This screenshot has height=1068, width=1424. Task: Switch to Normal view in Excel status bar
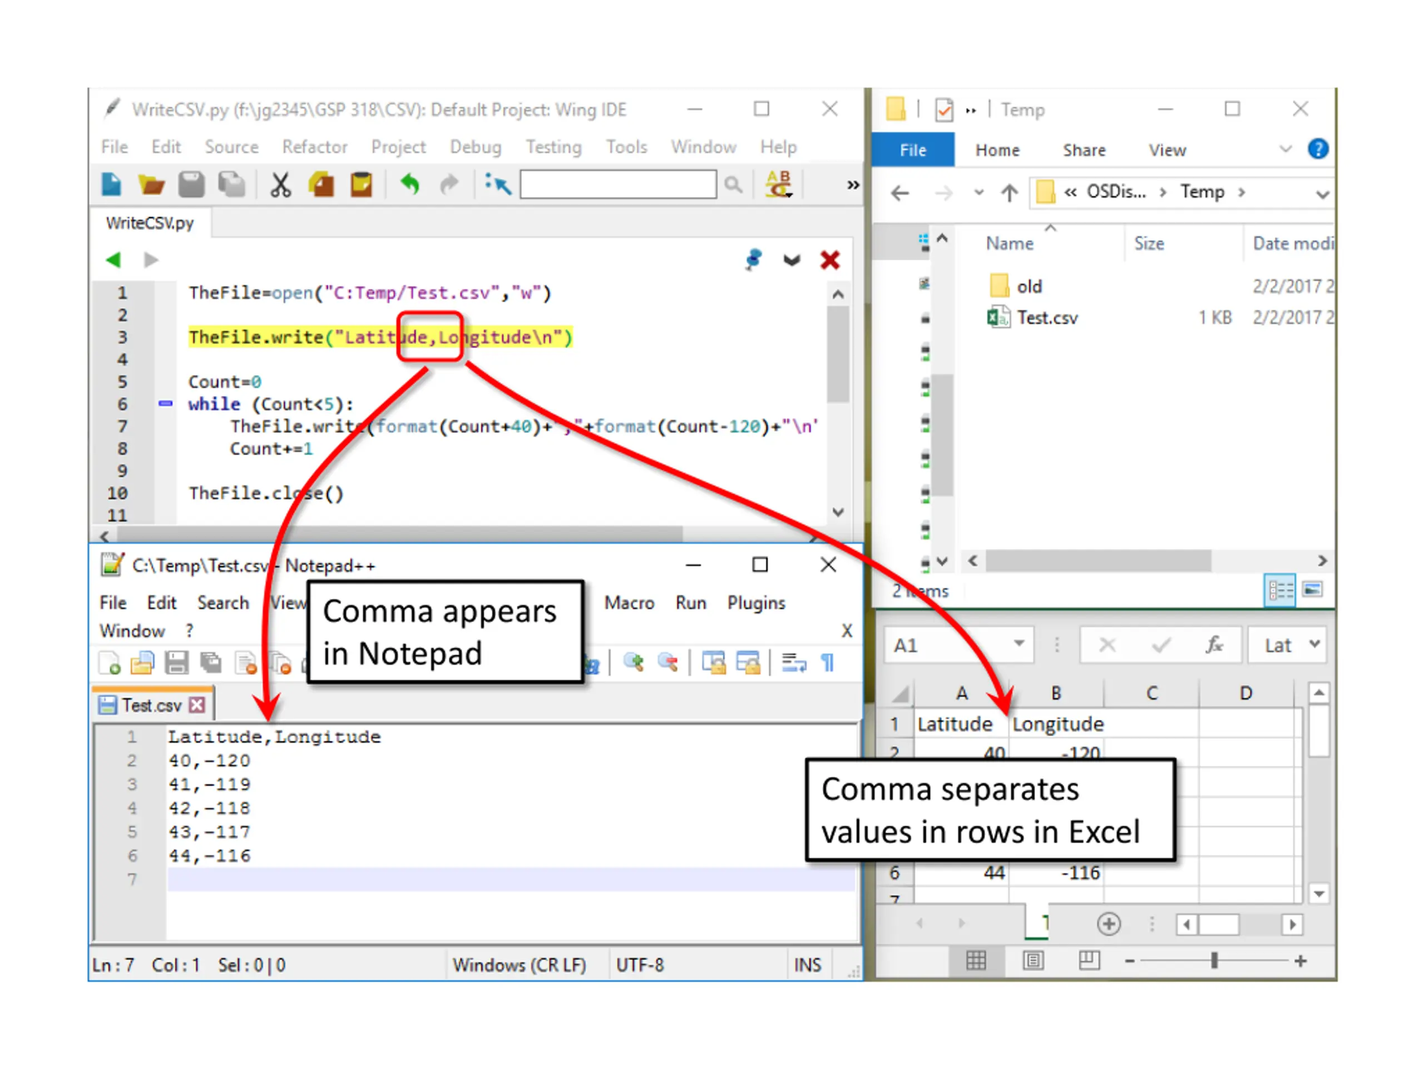[x=976, y=961]
